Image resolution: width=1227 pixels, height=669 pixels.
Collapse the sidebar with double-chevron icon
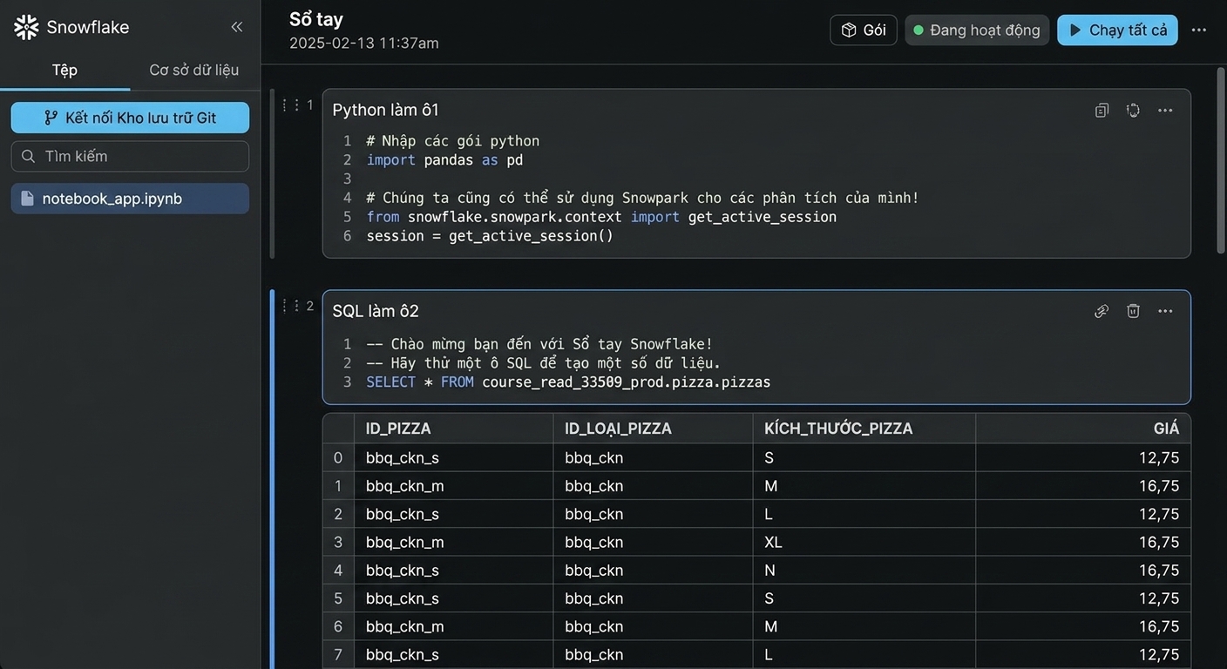point(236,27)
